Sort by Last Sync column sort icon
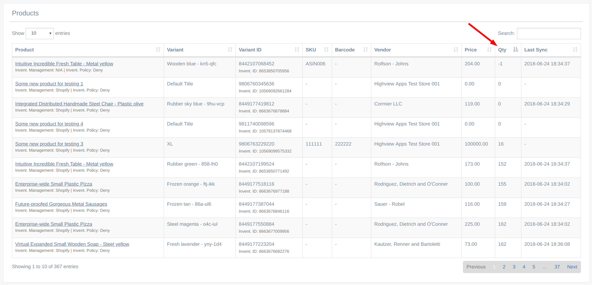The image size is (592, 285). pyautogui.click(x=575, y=50)
